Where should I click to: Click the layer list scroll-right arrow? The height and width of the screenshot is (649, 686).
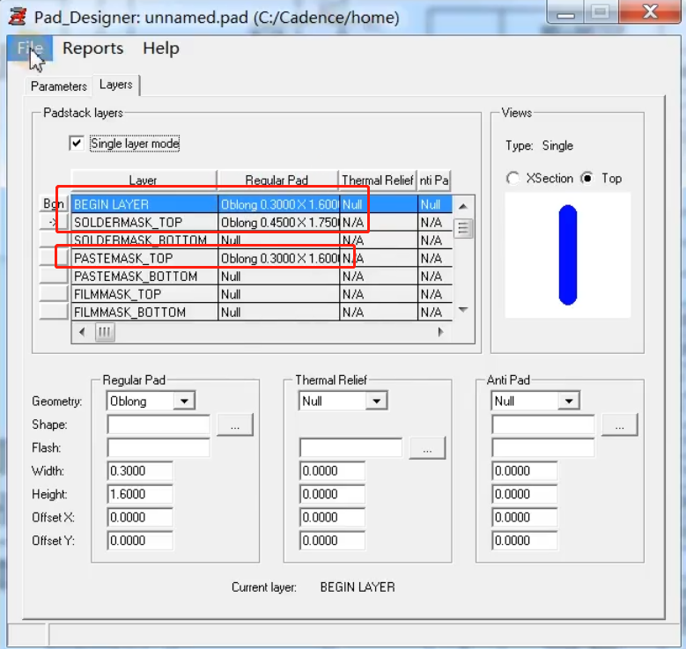[442, 332]
